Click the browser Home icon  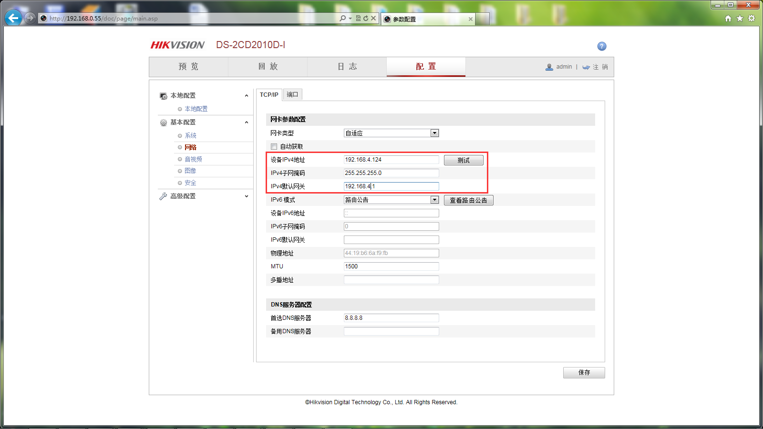728,18
